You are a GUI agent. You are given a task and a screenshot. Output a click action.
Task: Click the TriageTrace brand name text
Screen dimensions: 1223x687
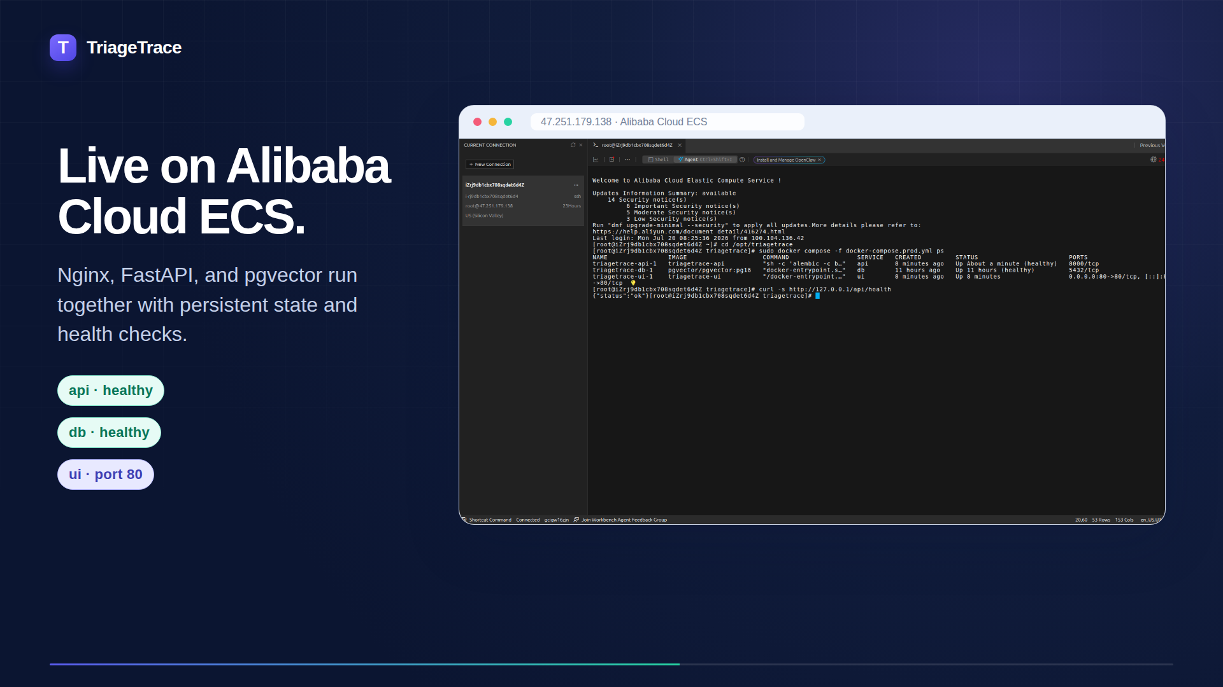[134, 48]
